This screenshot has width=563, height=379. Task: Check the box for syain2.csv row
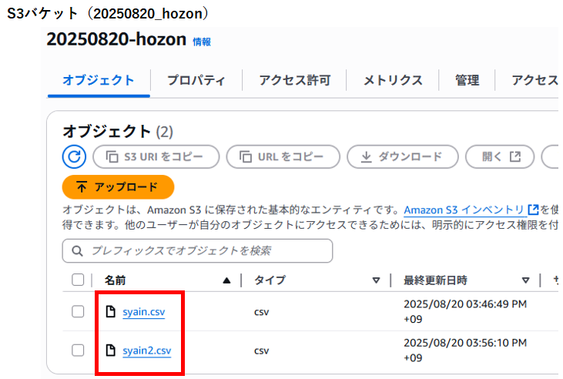point(78,350)
